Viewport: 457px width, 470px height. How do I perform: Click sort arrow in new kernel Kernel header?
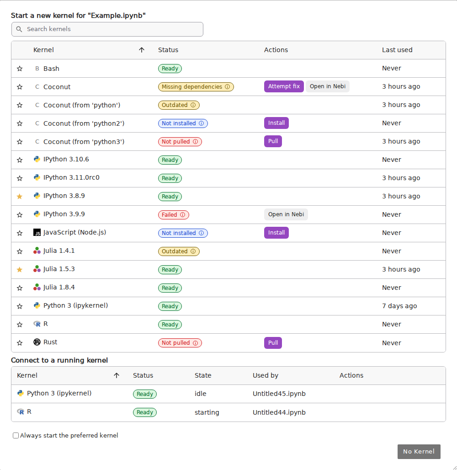pyautogui.click(x=142, y=50)
